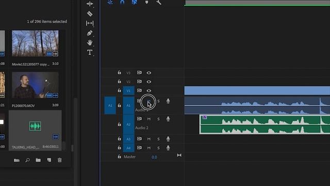This screenshot has width=330, height=186.
Task: Click the New Item icon
Action: (49, 160)
